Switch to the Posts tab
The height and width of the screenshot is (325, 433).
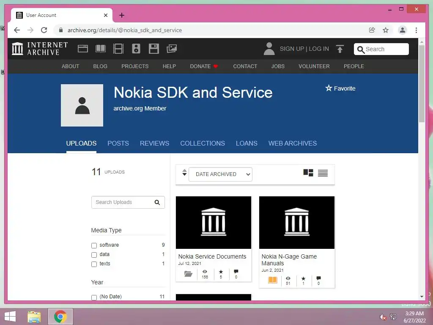click(x=118, y=143)
